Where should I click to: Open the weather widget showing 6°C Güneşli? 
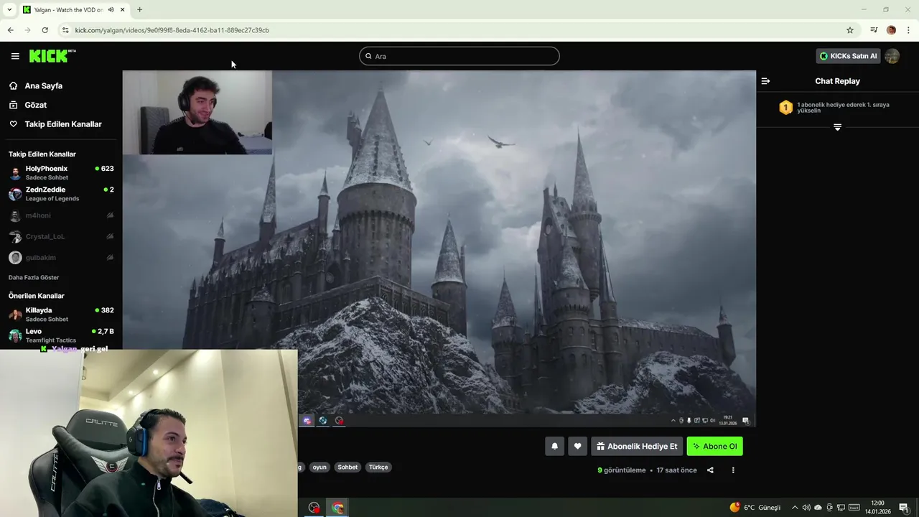pos(755,508)
